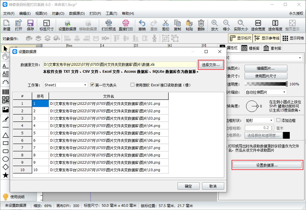This screenshot has width=306, height=210.
Task: Click the 数据源文件 path input field
Action: coord(120,65)
